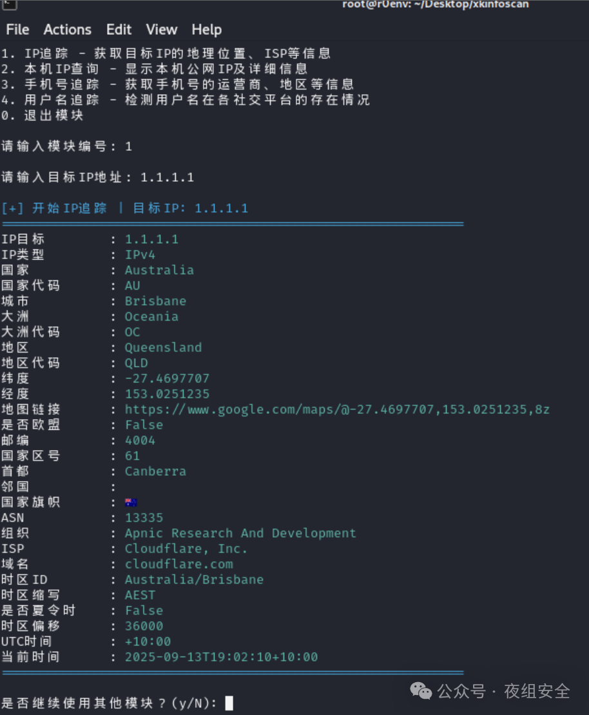
Task: Open the View menu
Action: [x=161, y=30]
